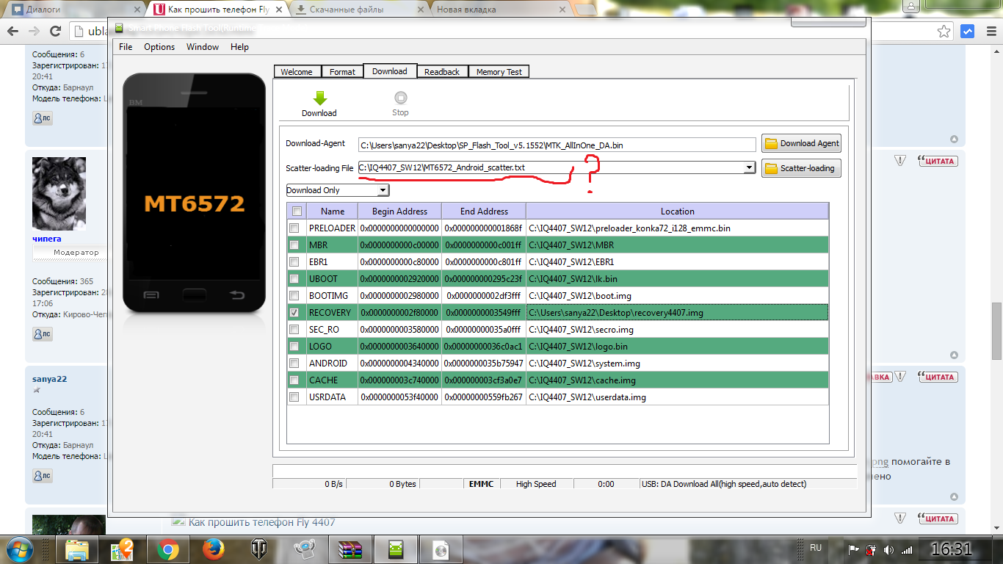
Task: Click the sanya22 username link in forum
Action: (x=50, y=379)
